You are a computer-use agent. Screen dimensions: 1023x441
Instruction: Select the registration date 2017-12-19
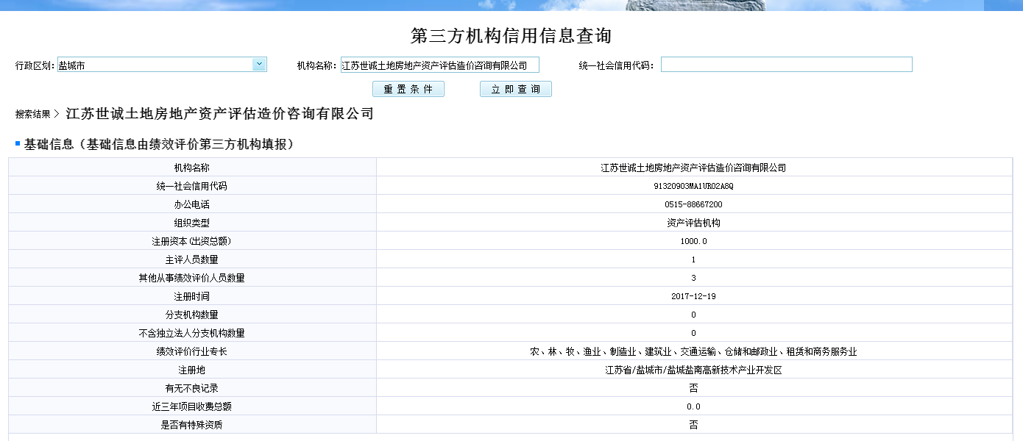click(693, 296)
